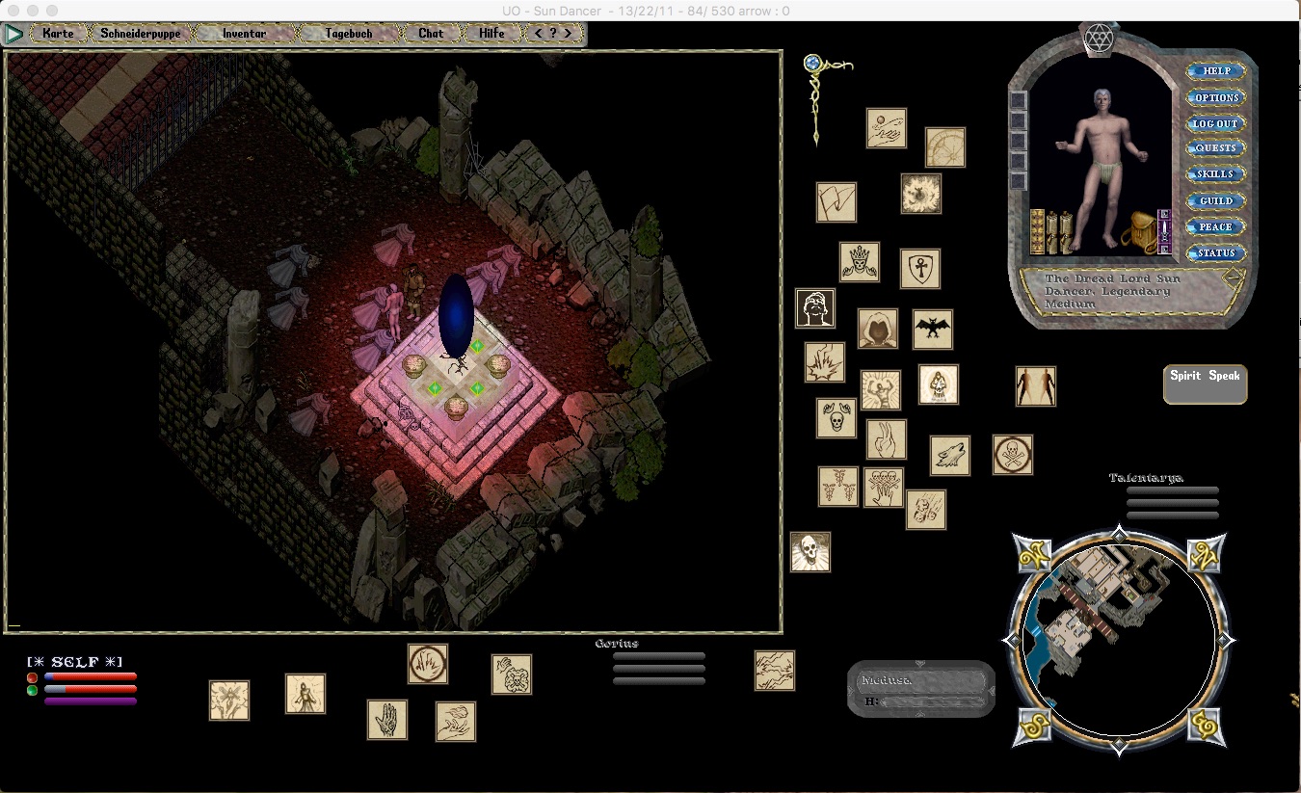This screenshot has height=793, width=1301.
Task: Activate the black bat spell icon
Action: click(x=933, y=330)
